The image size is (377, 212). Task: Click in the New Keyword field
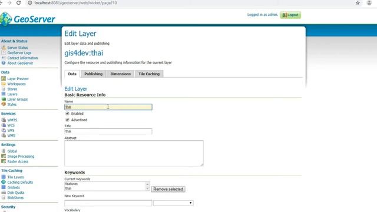click(x=108, y=203)
